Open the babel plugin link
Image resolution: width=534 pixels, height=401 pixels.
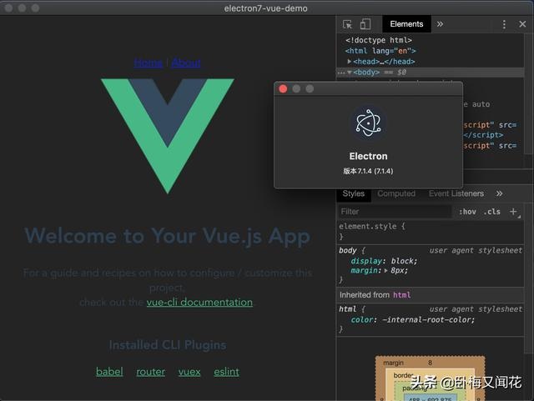[109, 371]
